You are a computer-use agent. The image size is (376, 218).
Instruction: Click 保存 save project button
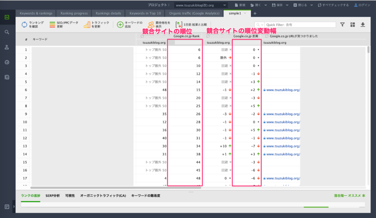[277, 5]
